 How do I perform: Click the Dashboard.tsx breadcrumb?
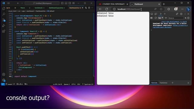tap(40, 11)
